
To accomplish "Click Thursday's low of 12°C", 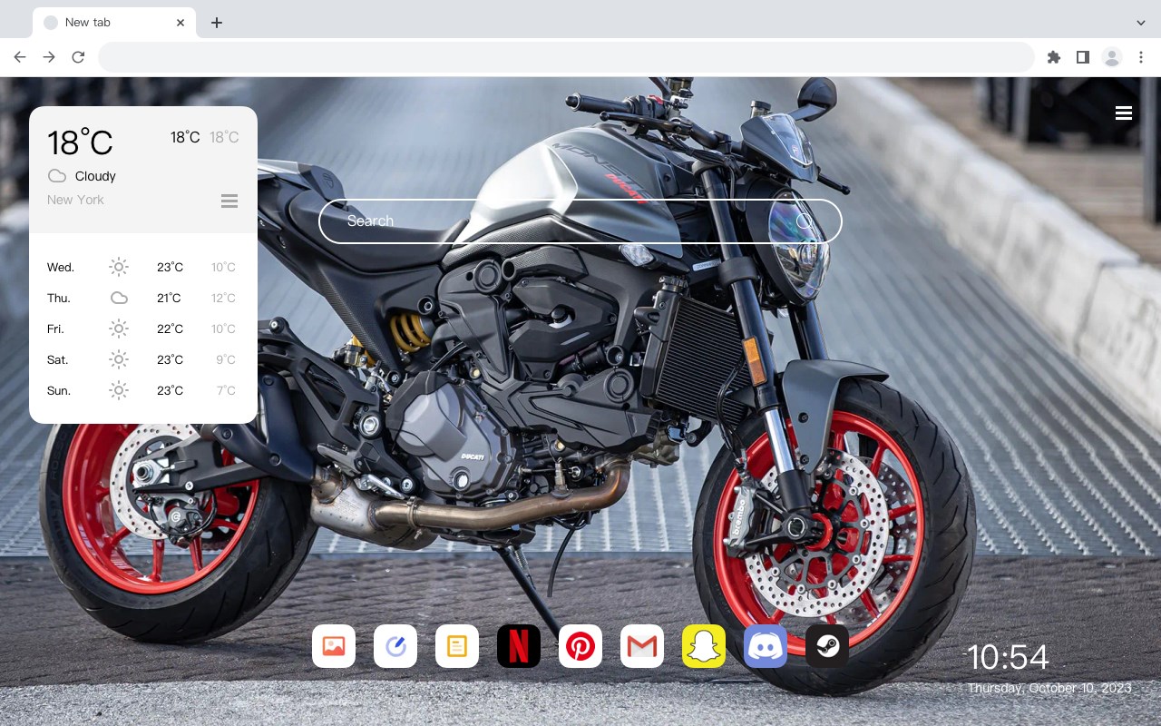I will click(x=224, y=298).
